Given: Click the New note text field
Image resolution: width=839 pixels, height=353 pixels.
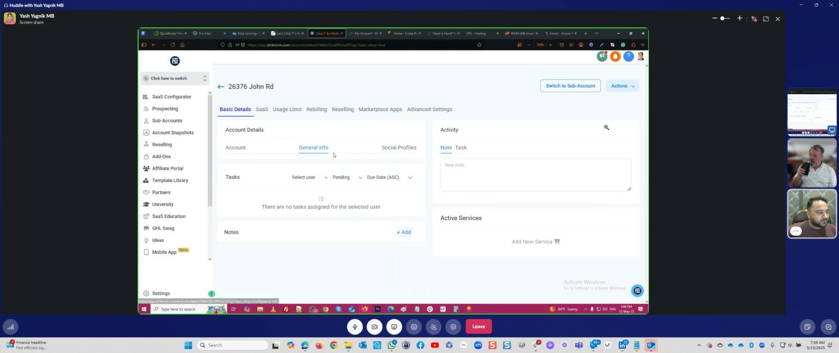Looking at the screenshot, I should click(535, 175).
